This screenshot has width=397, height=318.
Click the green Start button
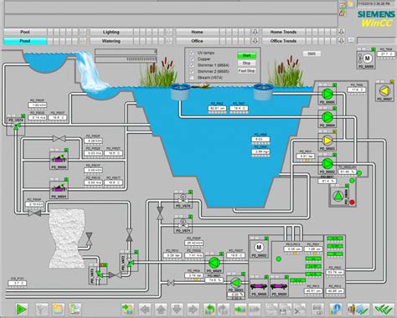coord(247,55)
